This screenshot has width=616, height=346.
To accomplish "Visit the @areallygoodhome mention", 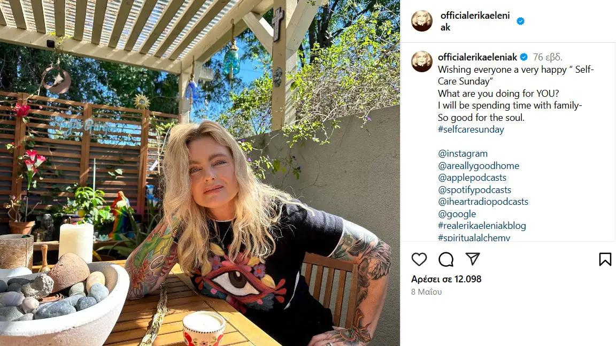I will pos(478,166).
